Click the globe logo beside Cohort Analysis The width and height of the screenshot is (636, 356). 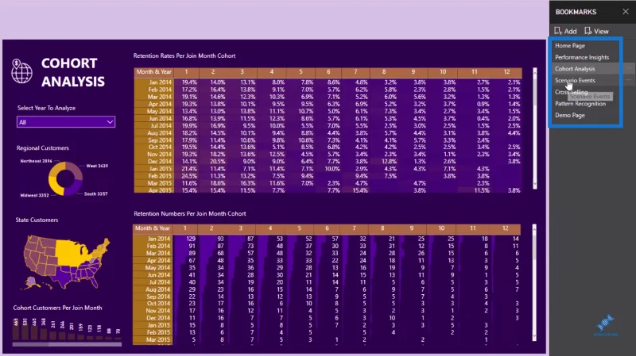(x=22, y=71)
